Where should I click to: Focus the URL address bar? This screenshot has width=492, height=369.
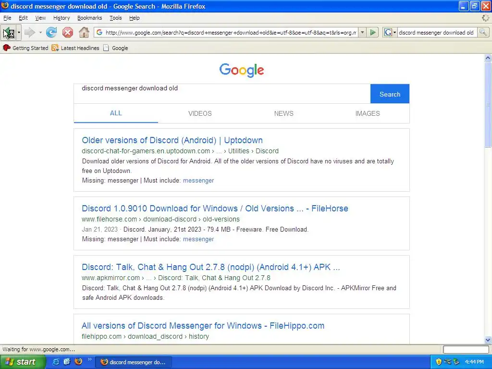[x=231, y=32]
